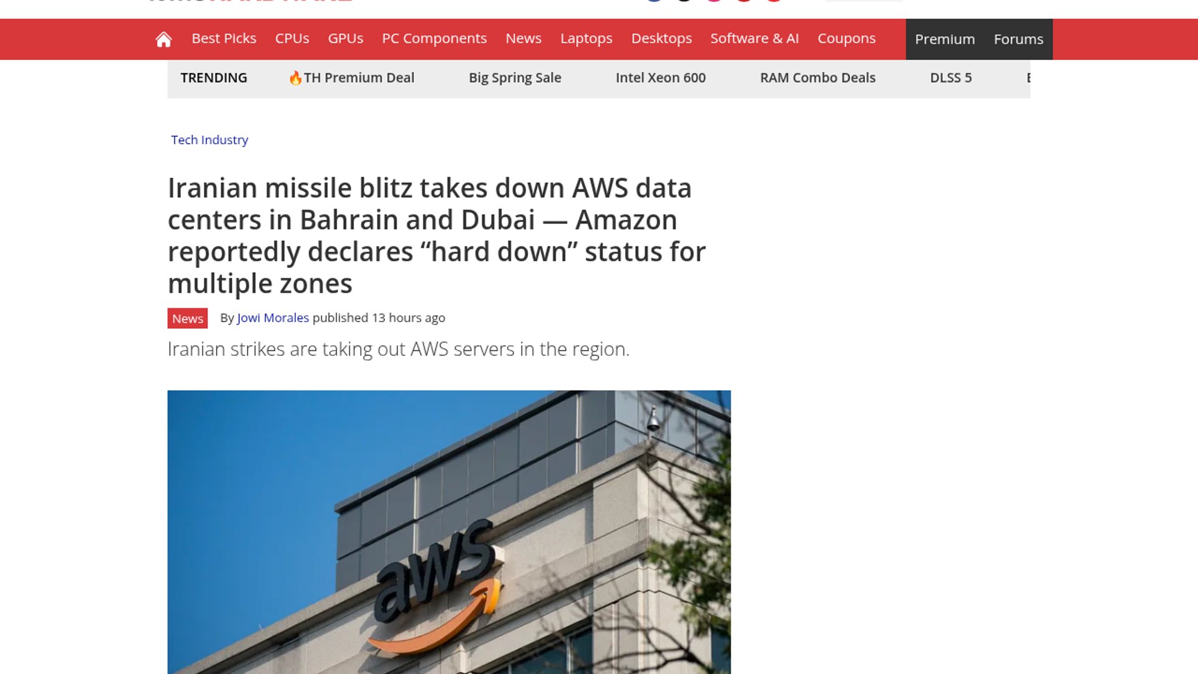Visit the Forums
1198x674 pixels.
point(1018,39)
